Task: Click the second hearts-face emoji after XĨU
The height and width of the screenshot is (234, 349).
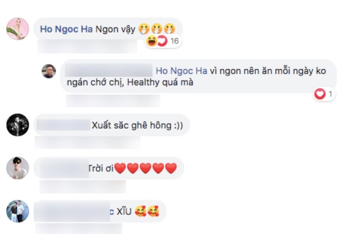Action: point(153,211)
